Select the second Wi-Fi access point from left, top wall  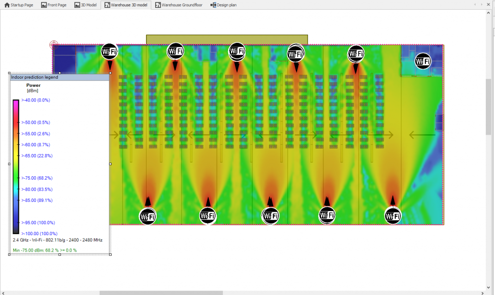tap(175, 51)
